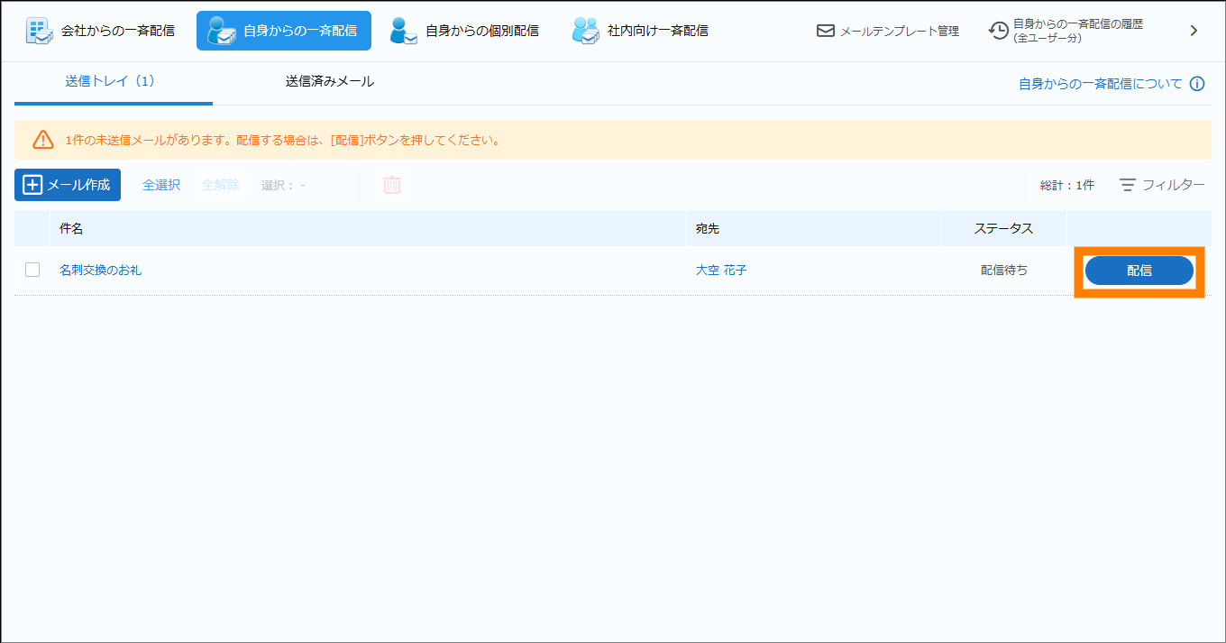Select the 自身からの一斉配信 menu tab
The height and width of the screenshot is (643, 1226).
(x=283, y=31)
